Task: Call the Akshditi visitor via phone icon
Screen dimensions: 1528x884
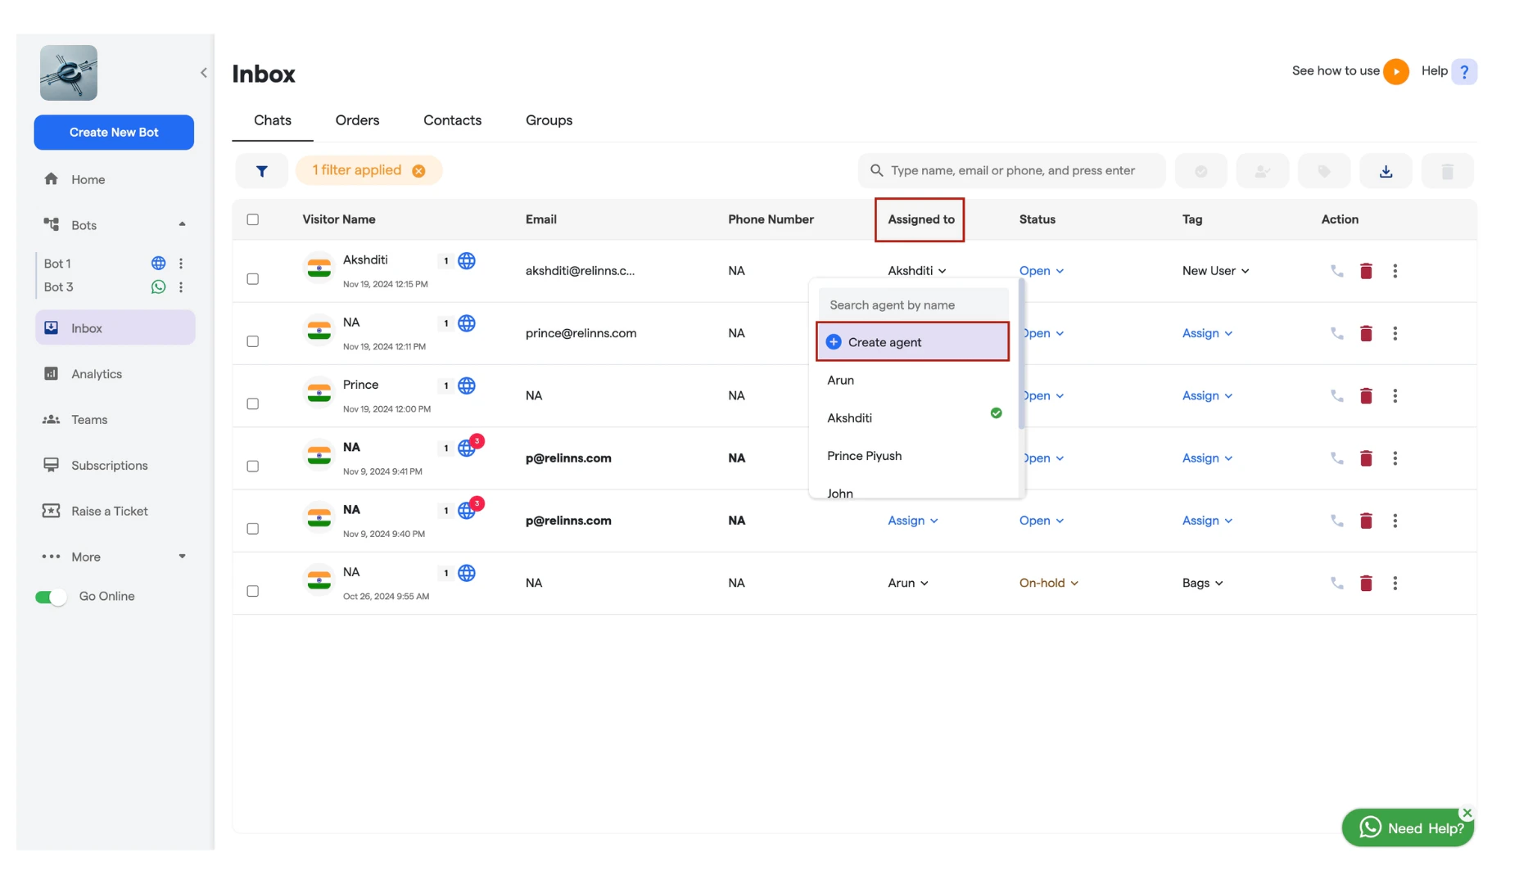Action: 1337,271
